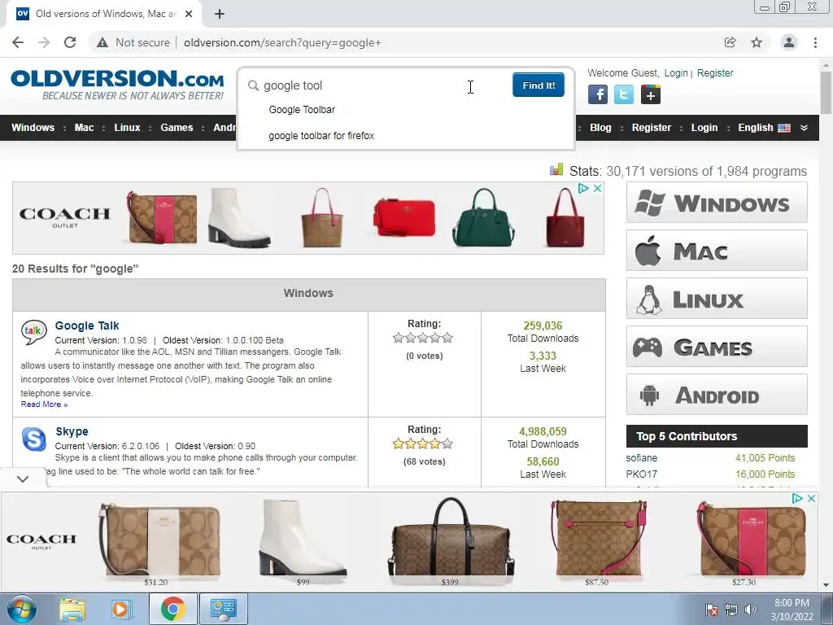
Task: Open the Mac nav menu item
Action: pyautogui.click(x=84, y=128)
